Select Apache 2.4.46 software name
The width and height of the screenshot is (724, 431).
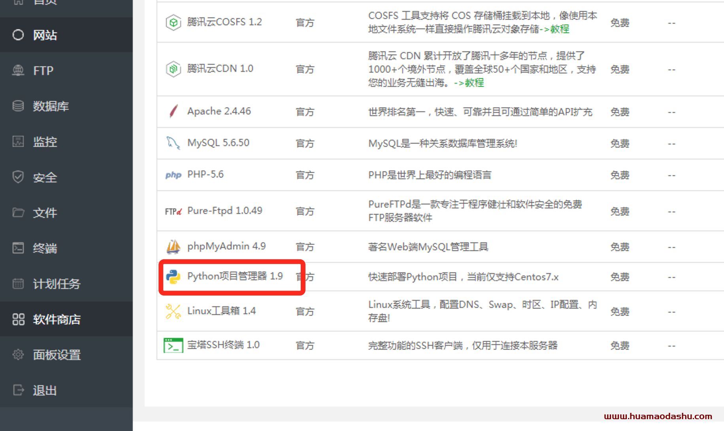[x=219, y=111]
